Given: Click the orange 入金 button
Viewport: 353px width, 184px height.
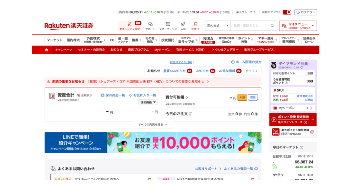Looking at the screenshot, I should (242, 97).
